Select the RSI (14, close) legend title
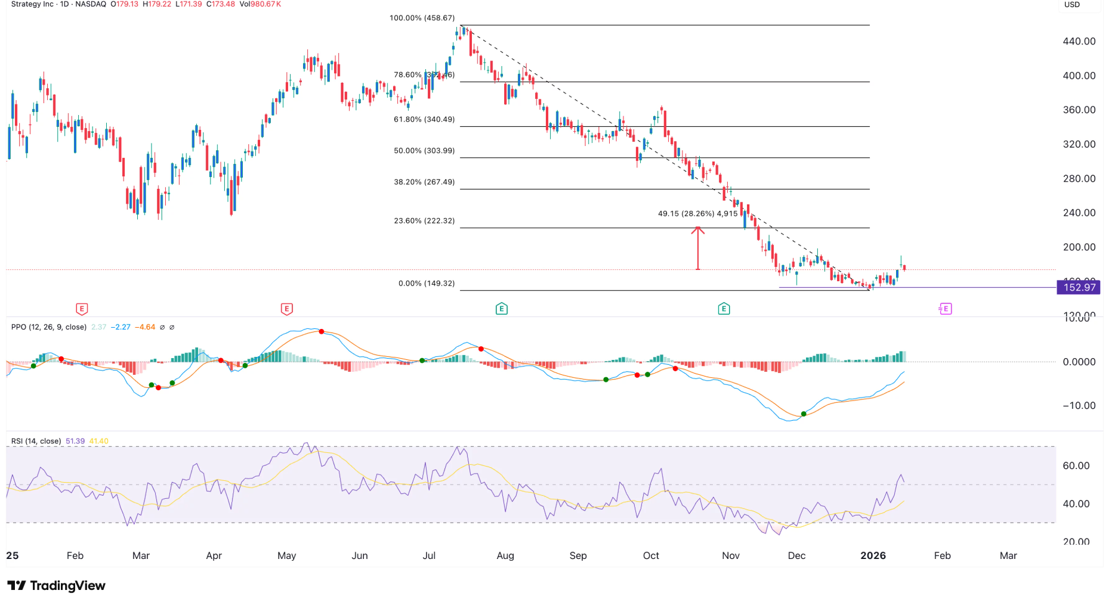This screenshot has width=1118, height=609. pyautogui.click(x=36, y=442)
